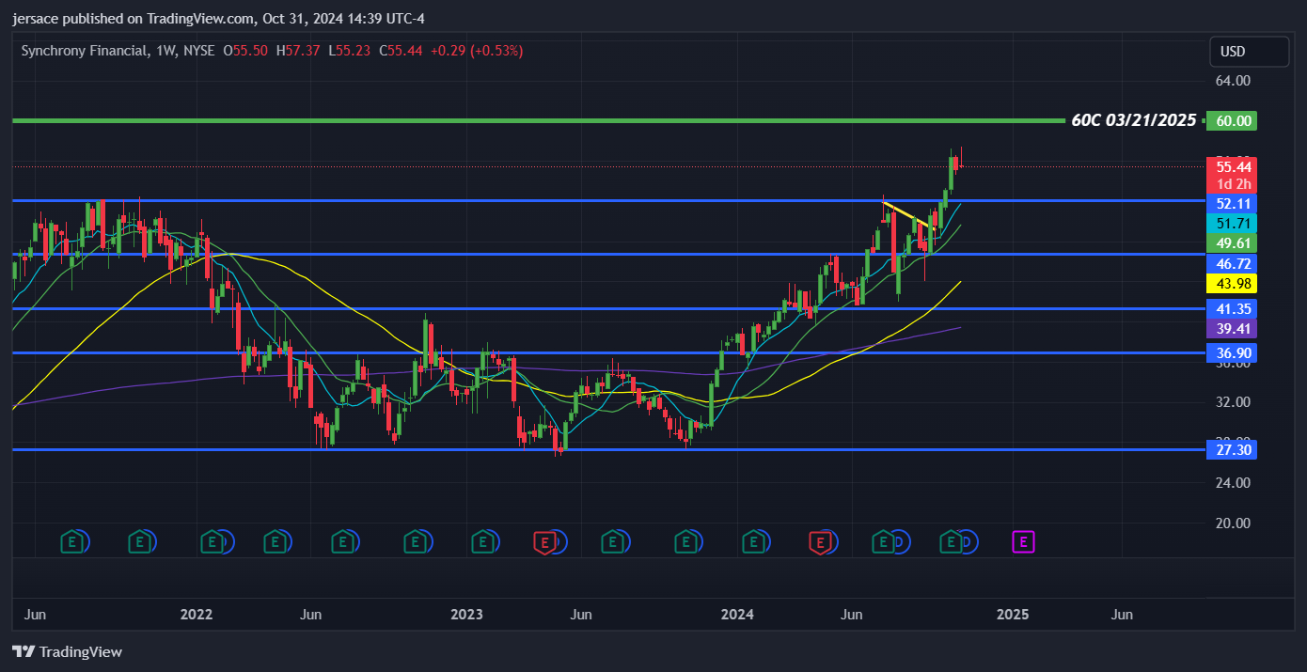Click the yellow 43.98 moving average label
This screenshot has height=672, width=1307.
pos(1234,283)
